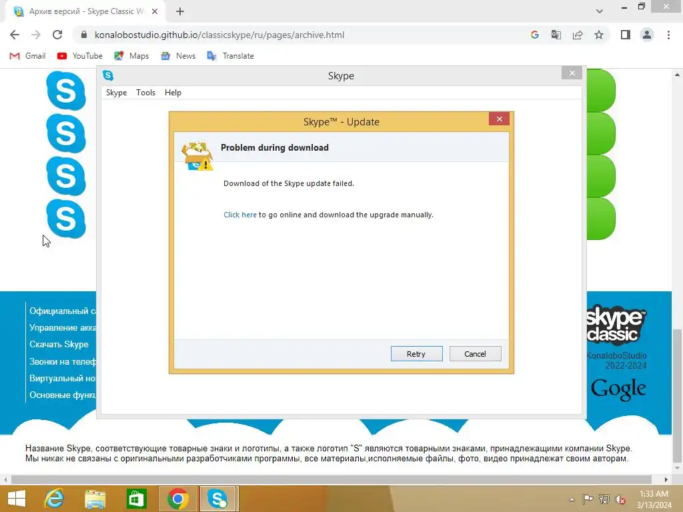Click the Google icon in address bar
Image resolution: width=683 pixels, height=512 pixels.
[535, 35]
